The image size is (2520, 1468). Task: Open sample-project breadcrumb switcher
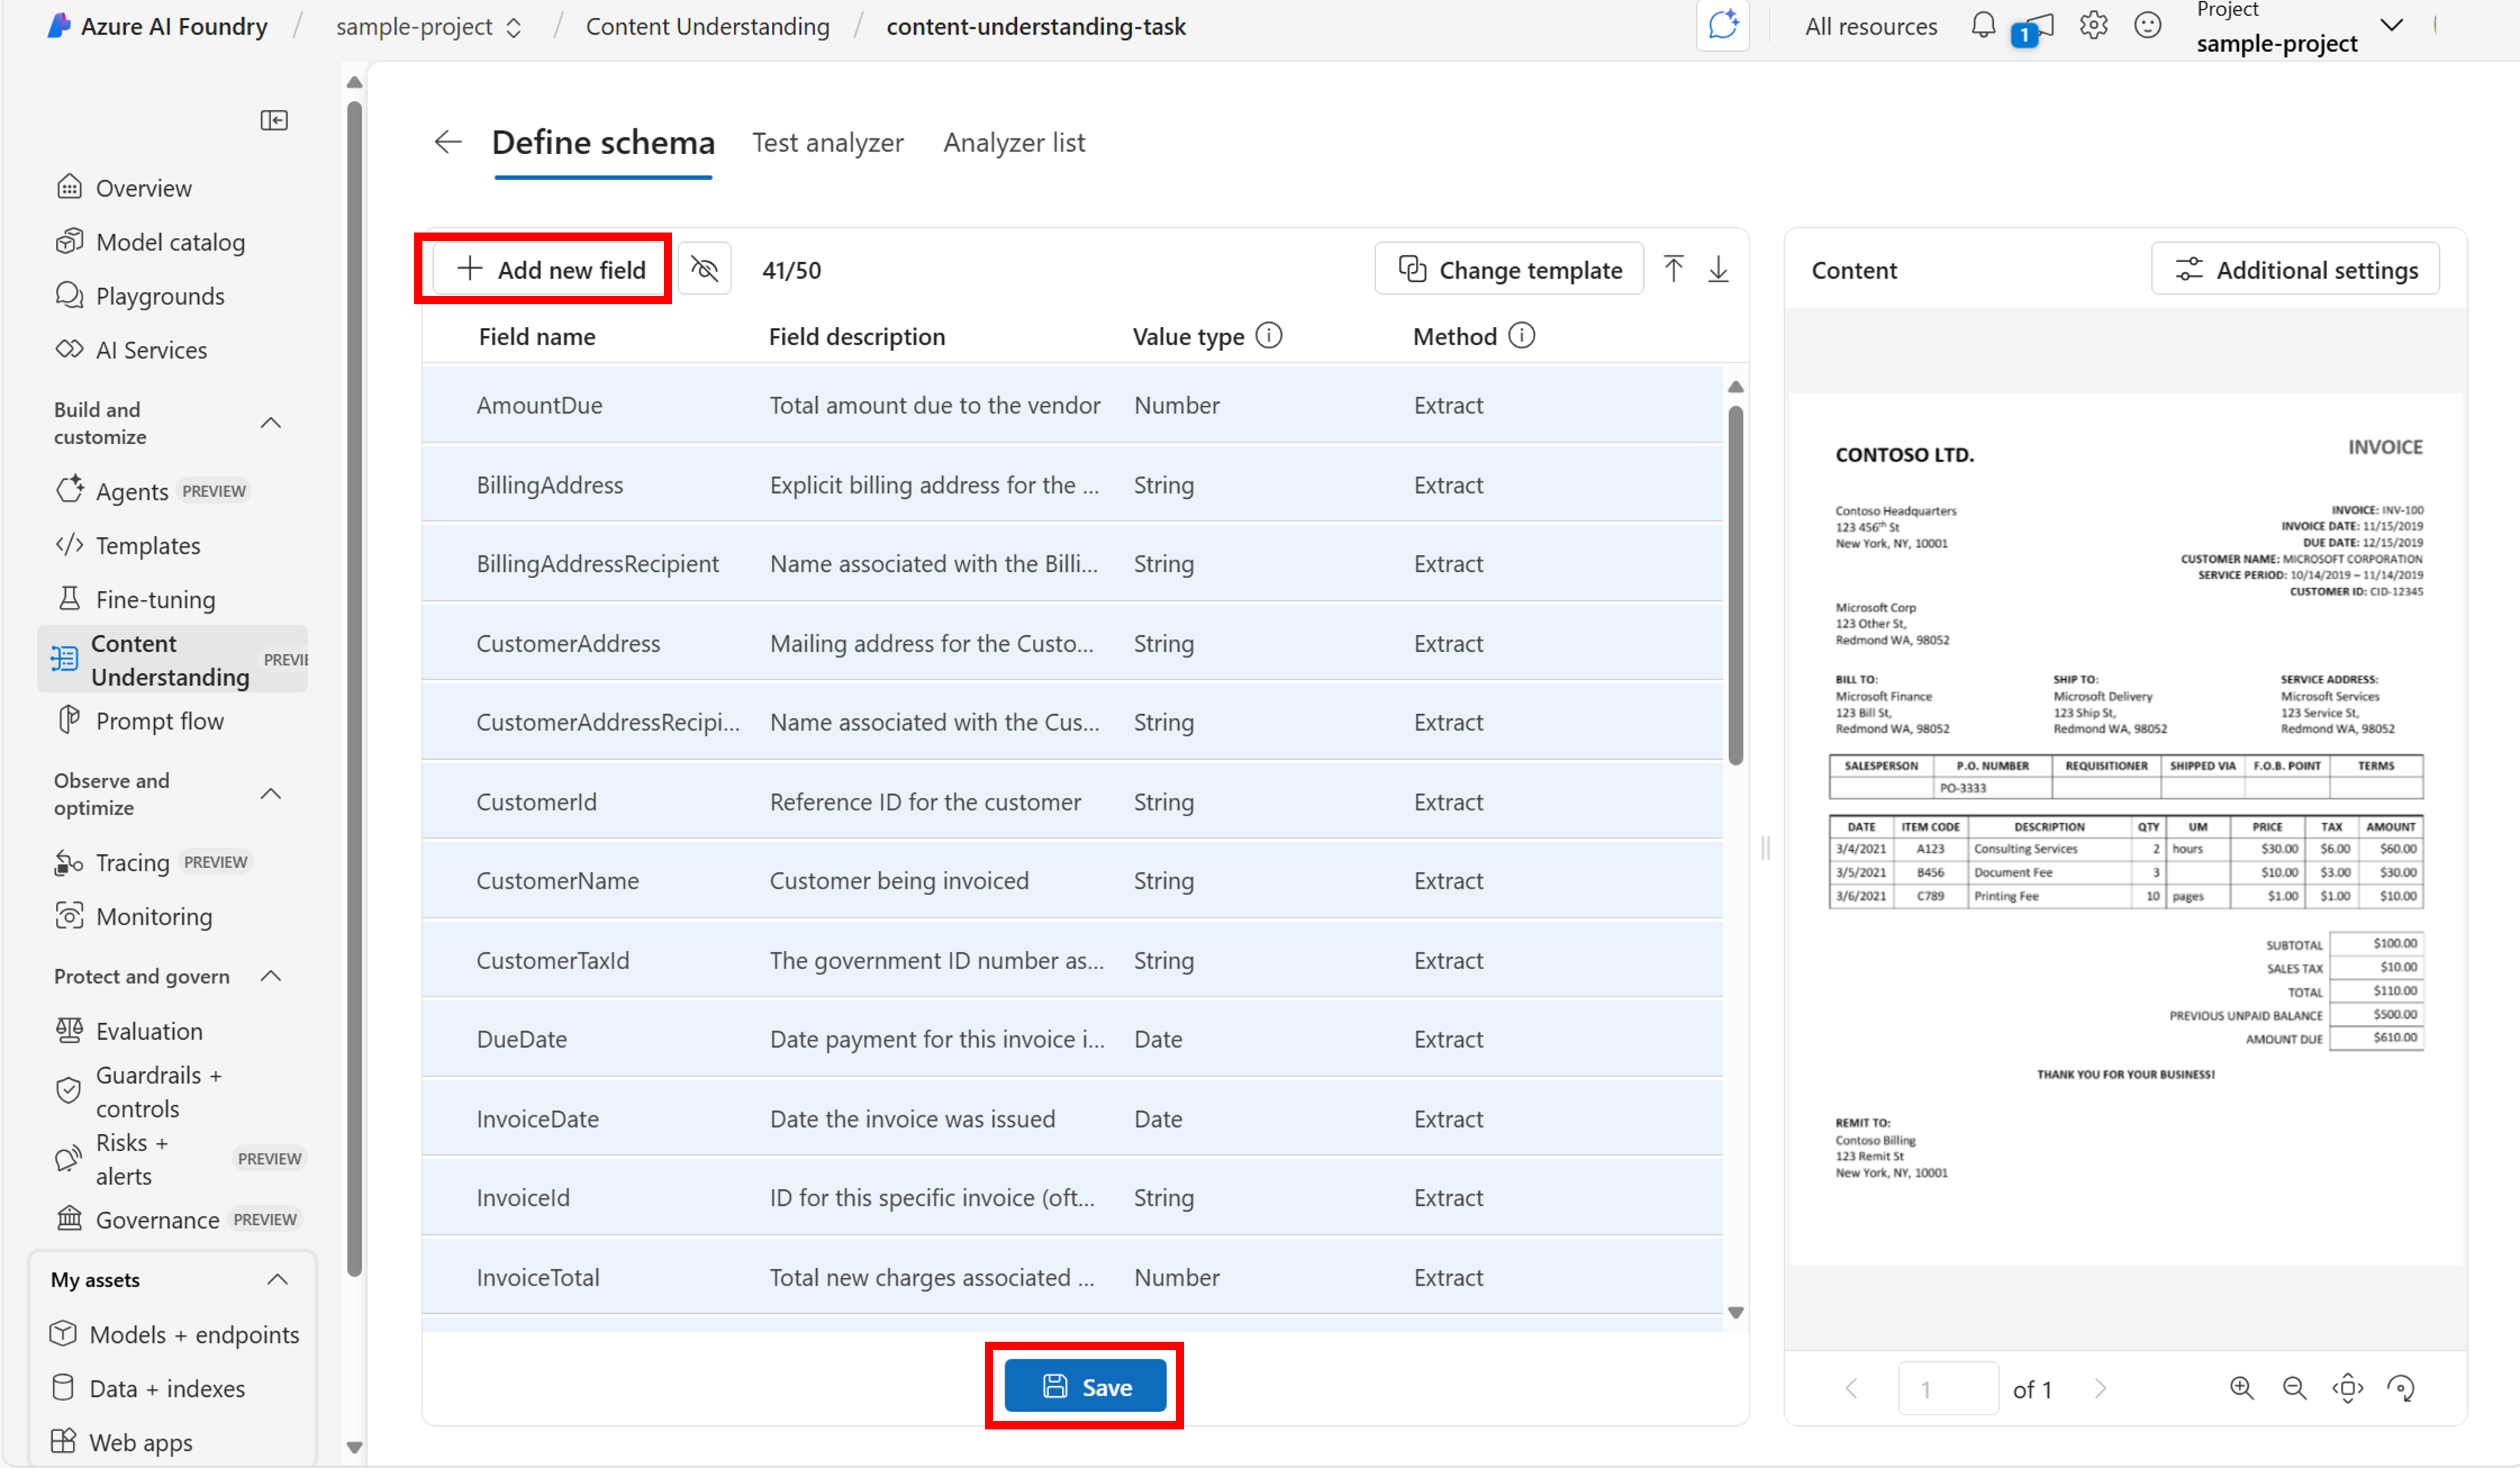(429, 27)
